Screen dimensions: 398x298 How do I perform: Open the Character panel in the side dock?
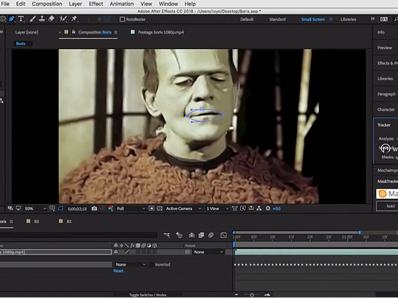[386, 109]
